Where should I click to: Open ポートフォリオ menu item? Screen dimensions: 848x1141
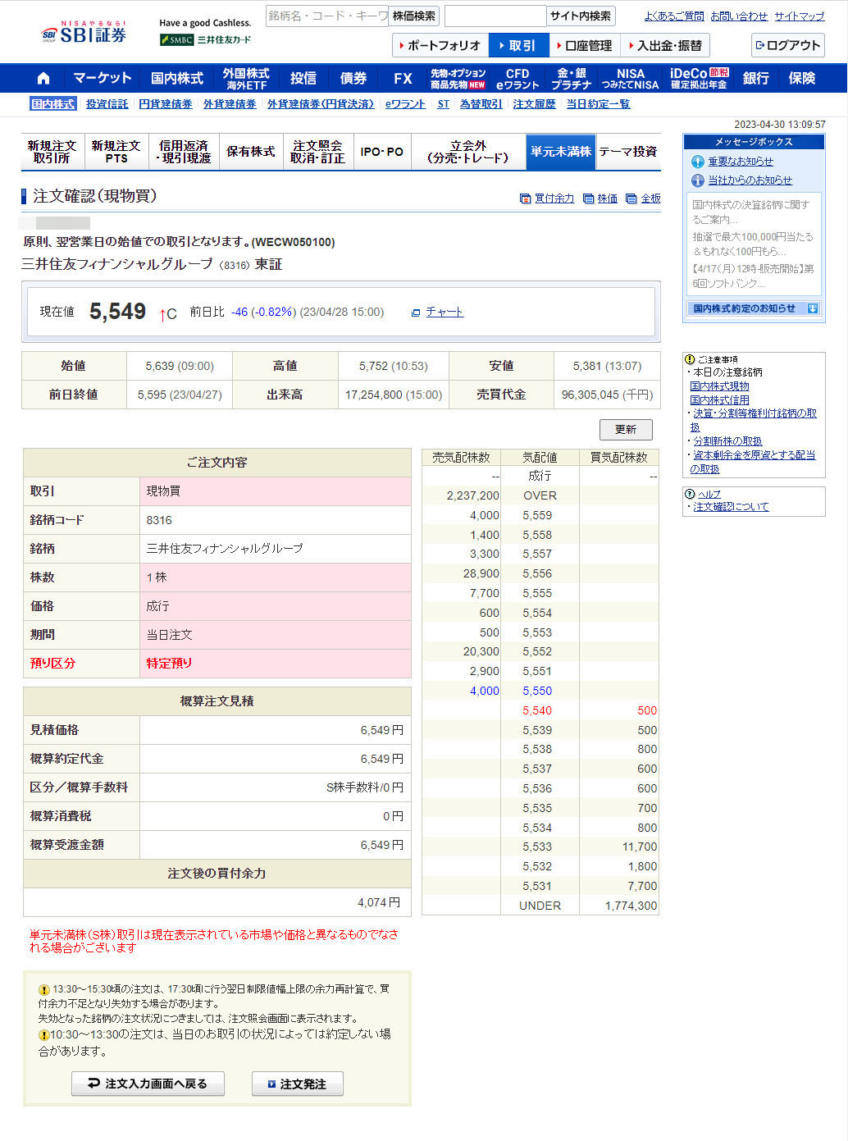click(440, 46)
